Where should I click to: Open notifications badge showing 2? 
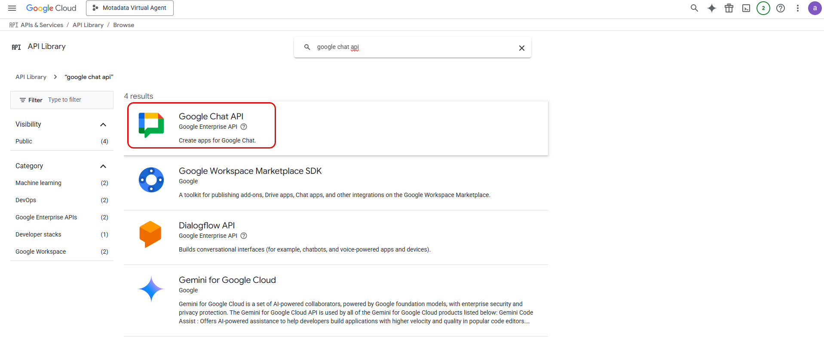click(763, 8)
